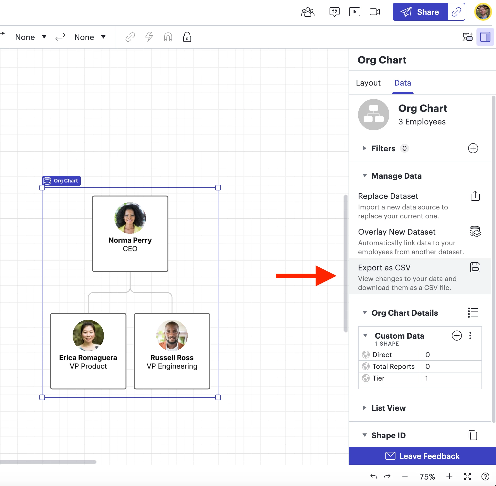Viewport: 496px width, 486px height.
Task: Expand the Filters section
Action: 364,148
